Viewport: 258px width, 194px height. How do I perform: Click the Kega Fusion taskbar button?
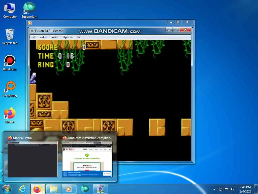pos(100,189)
